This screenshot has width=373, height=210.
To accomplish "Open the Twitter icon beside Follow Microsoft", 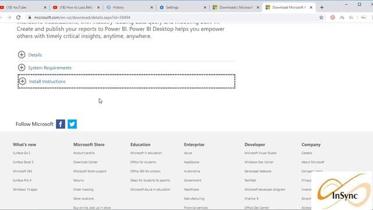I will (72, 124).
